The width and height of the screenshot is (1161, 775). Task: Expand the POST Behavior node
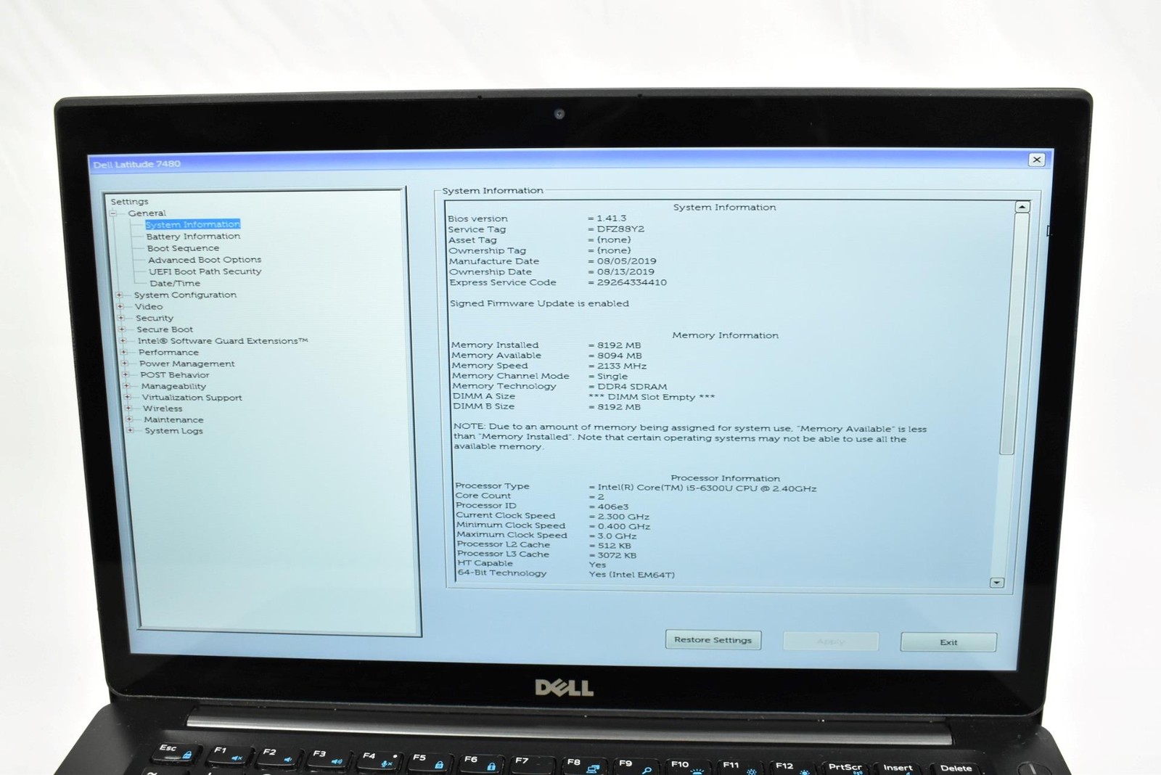click(x=125, y=374)
